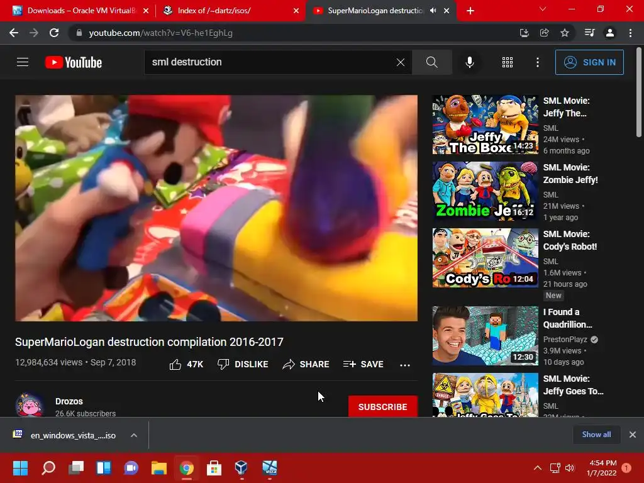Share the video
The height and width of the screenshot is (483, 644).
pos(306,364)
